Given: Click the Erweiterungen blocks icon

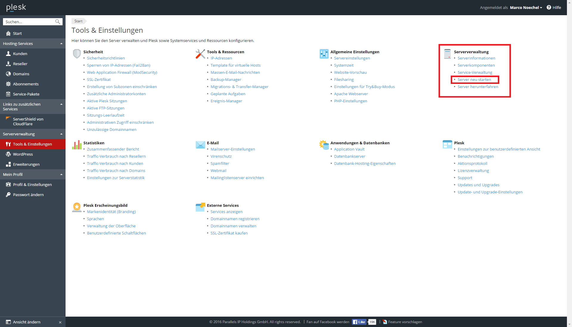Looking at the screenshot, I should pos(8,164).
